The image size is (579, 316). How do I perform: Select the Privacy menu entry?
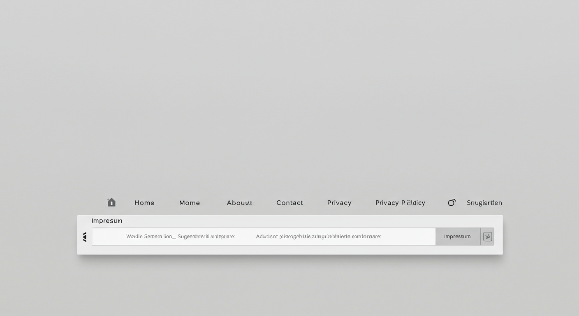tap(339, 203)
